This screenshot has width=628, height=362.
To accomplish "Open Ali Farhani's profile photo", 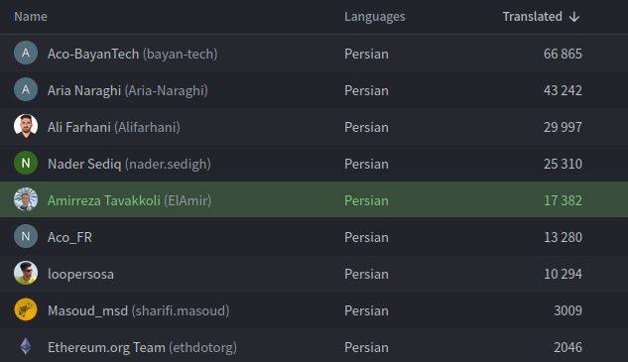I will click(26, 126).
